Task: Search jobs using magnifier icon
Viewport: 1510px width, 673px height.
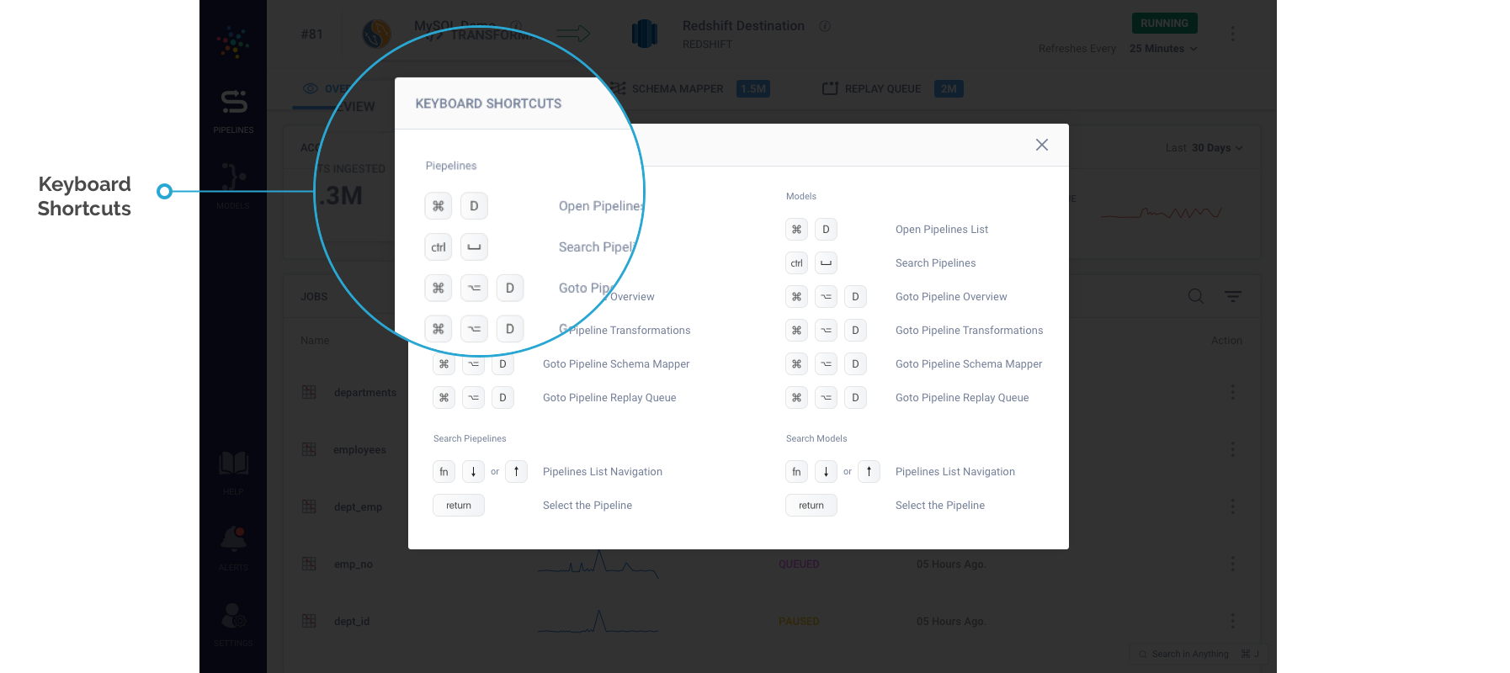Action: tap(1195, 296)
